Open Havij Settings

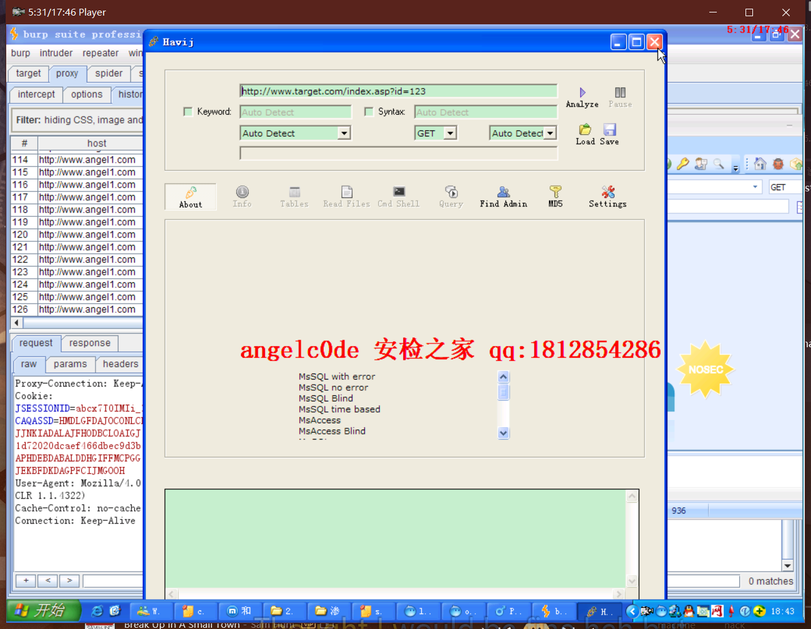pos(608,197)
